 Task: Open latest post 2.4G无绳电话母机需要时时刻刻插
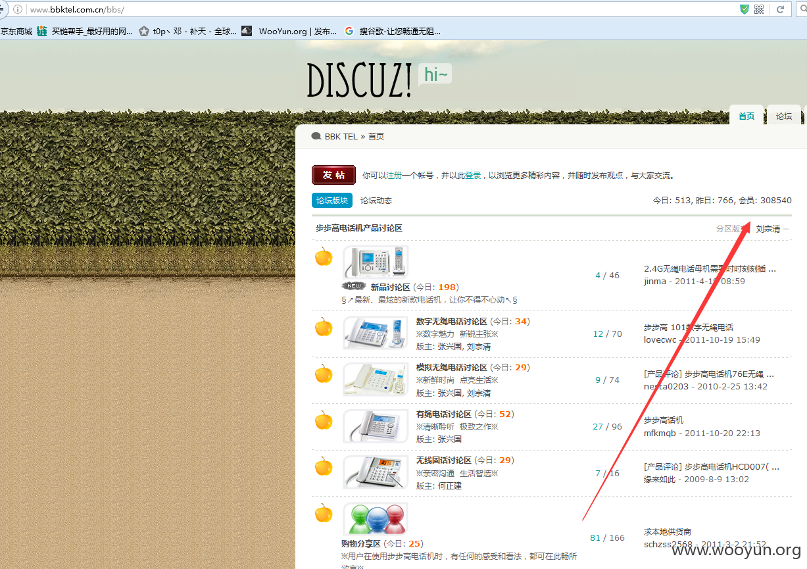click(x=710, y=269)
